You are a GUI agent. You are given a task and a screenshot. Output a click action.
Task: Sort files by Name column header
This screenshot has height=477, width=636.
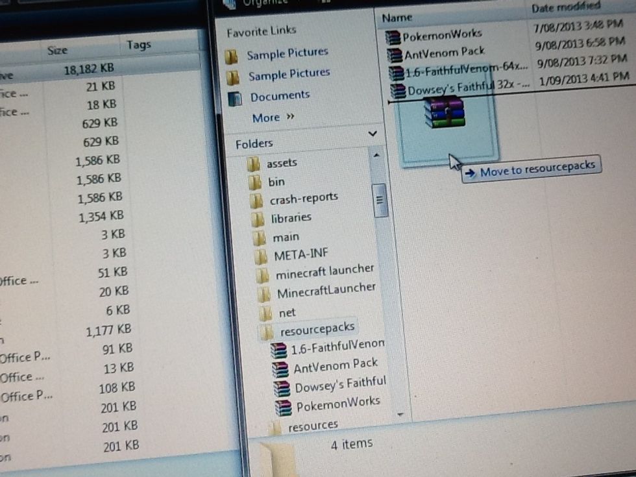click(x=397, y=18)
